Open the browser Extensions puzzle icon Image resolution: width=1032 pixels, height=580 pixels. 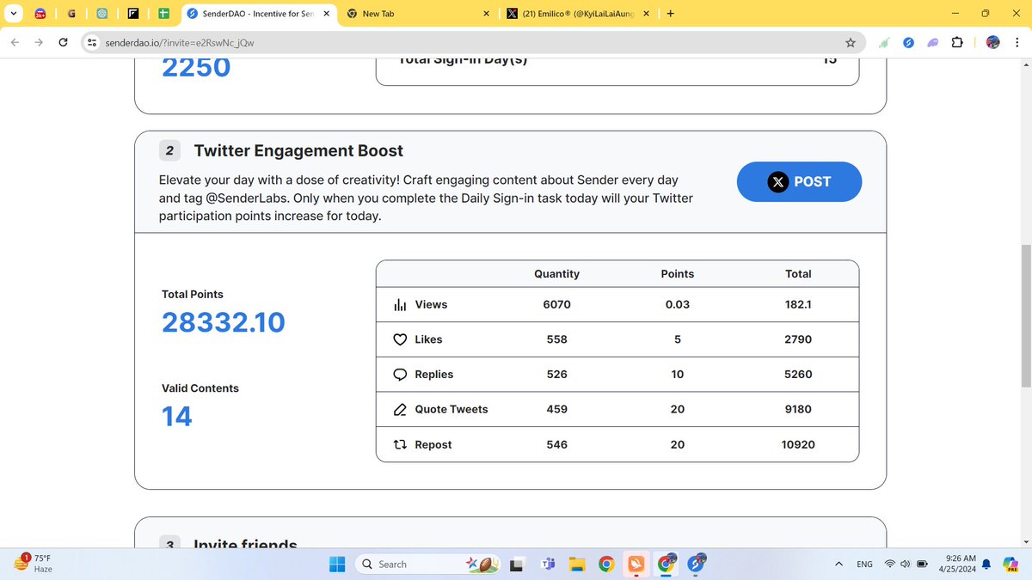coord(957,43)
